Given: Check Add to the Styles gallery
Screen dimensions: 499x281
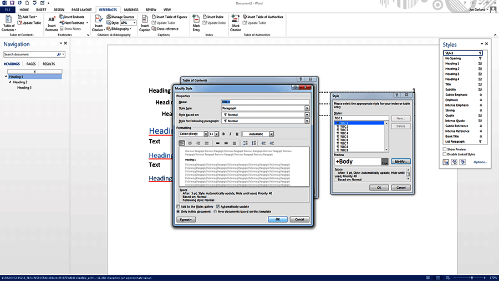Looking at the screenshot, I should (x=178, y=207).
